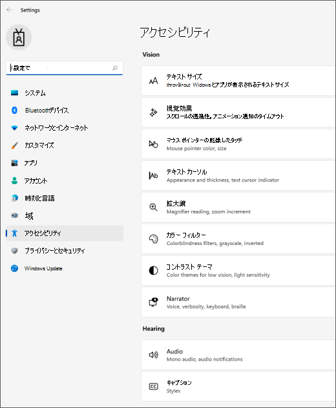This screenshot has height=408, width=336.
Task: Open アプリ settings category
Action: click(x=64, y=163)
